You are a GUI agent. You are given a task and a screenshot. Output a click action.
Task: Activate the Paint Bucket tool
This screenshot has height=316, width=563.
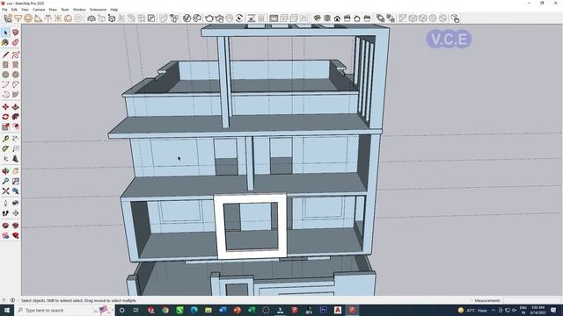(5, 43)
